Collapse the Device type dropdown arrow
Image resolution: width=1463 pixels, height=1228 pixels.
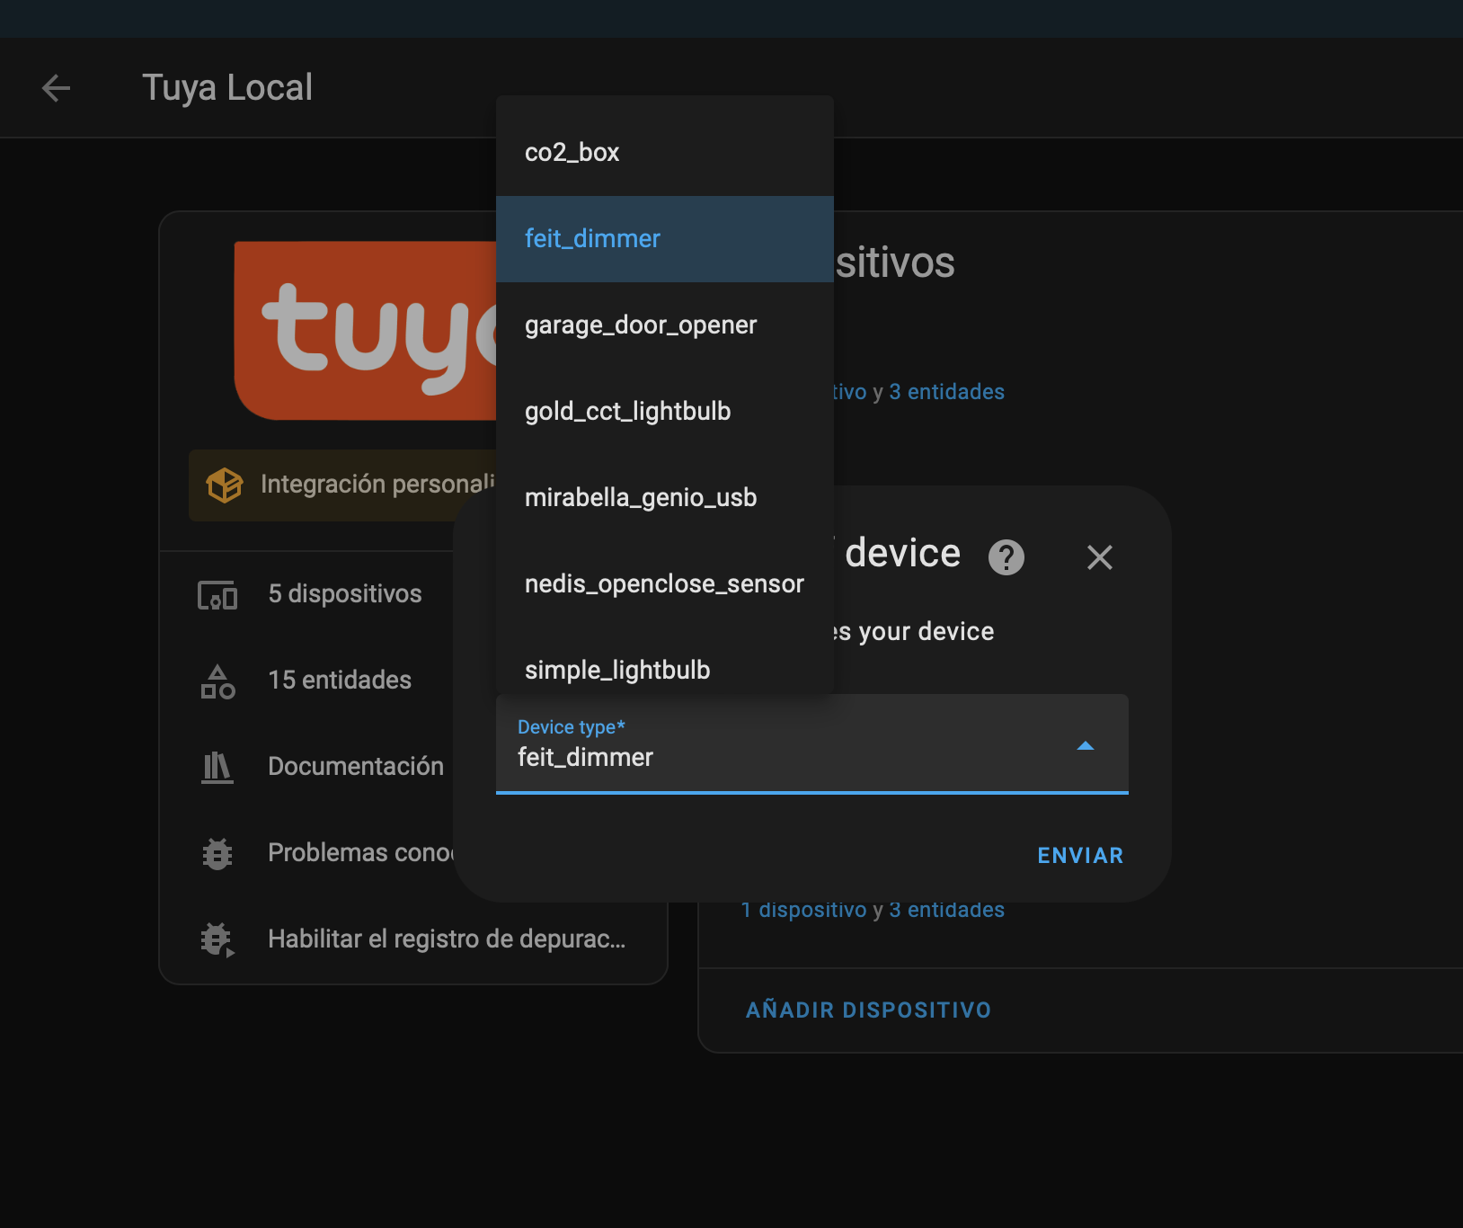1086,745
